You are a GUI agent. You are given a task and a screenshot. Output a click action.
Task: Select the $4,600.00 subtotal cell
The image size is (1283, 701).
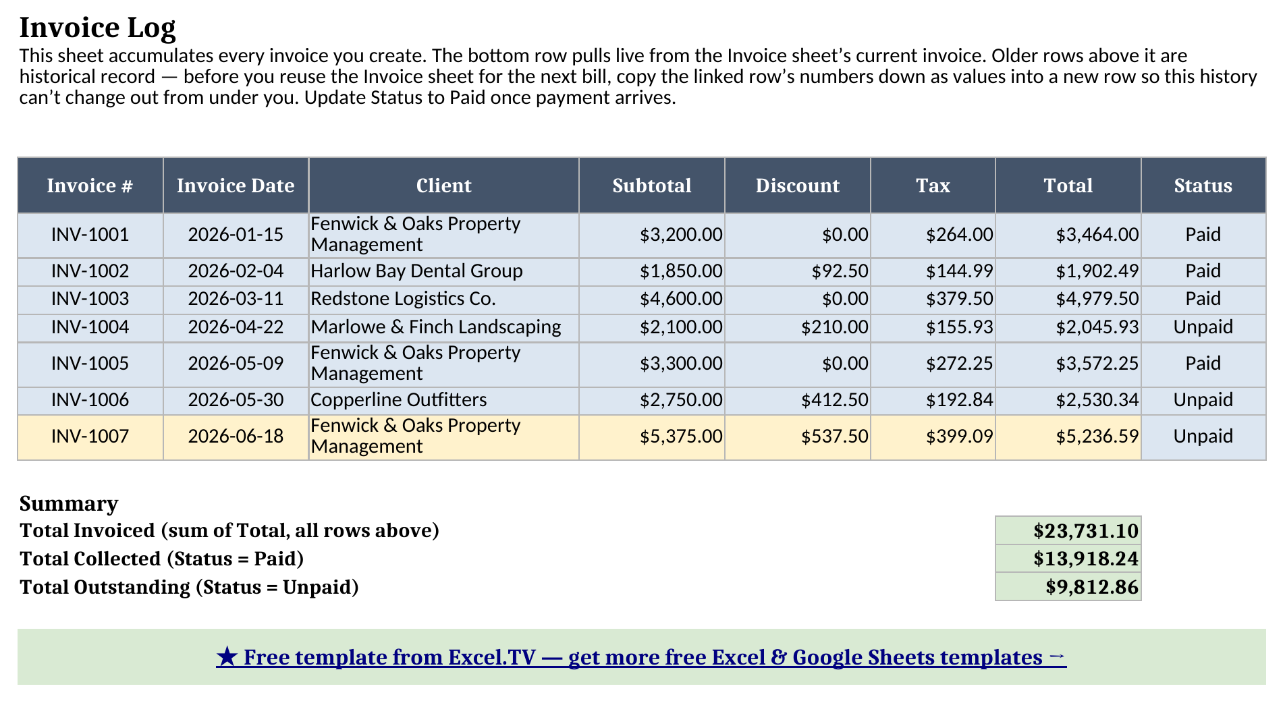tap(652, 299)
